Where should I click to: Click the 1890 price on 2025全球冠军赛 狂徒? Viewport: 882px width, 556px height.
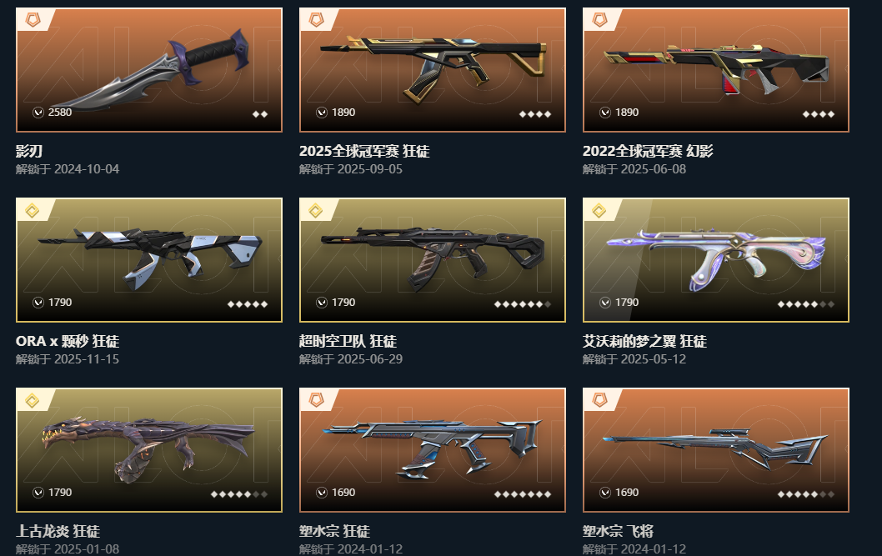pos(343,113)
